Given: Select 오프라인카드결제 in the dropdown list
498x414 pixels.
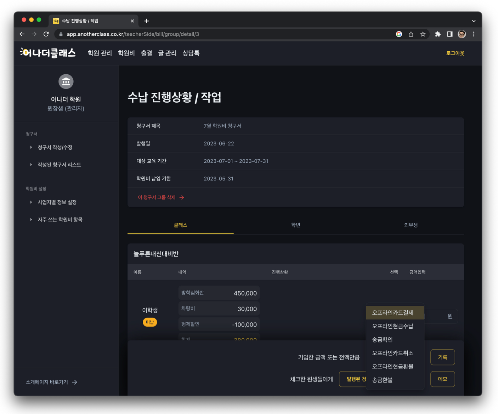Looking at the screenshot, I should [395, 313].
